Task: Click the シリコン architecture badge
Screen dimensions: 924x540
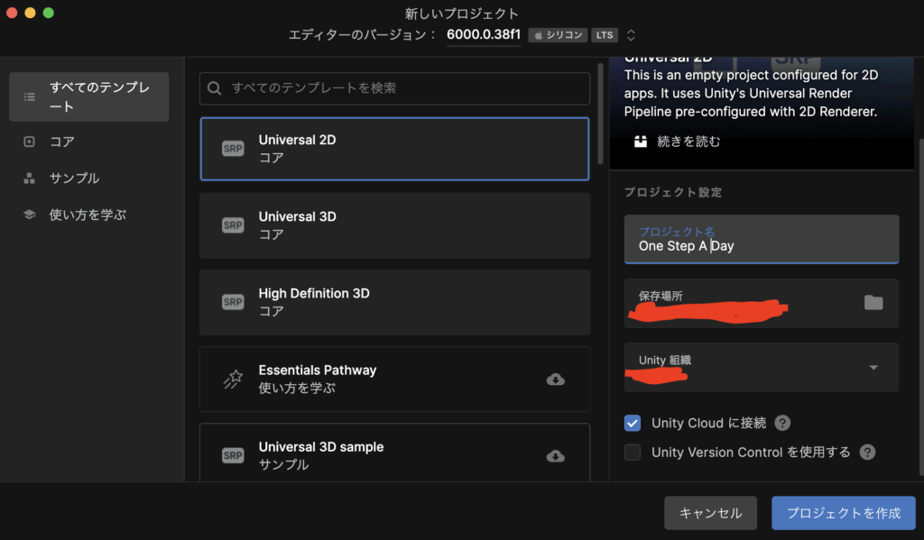Action: click(x=558, y=35)
